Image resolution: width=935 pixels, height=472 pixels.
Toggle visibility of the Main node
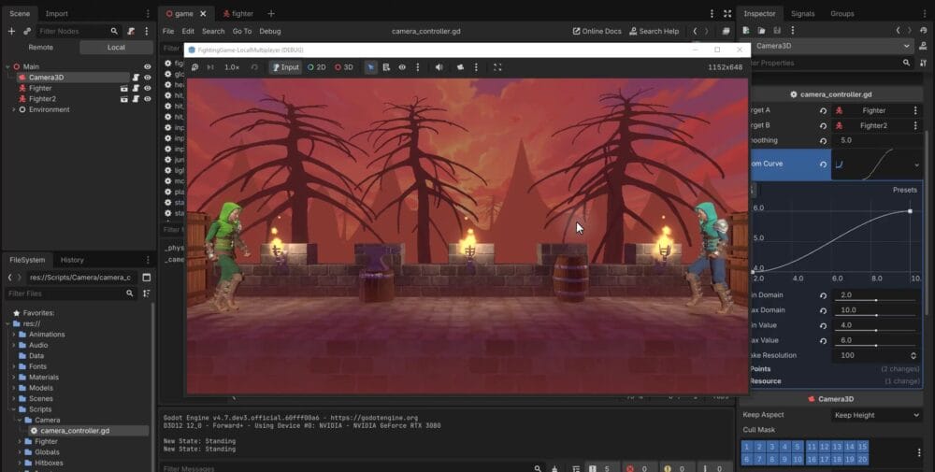(x=148, y=66)
